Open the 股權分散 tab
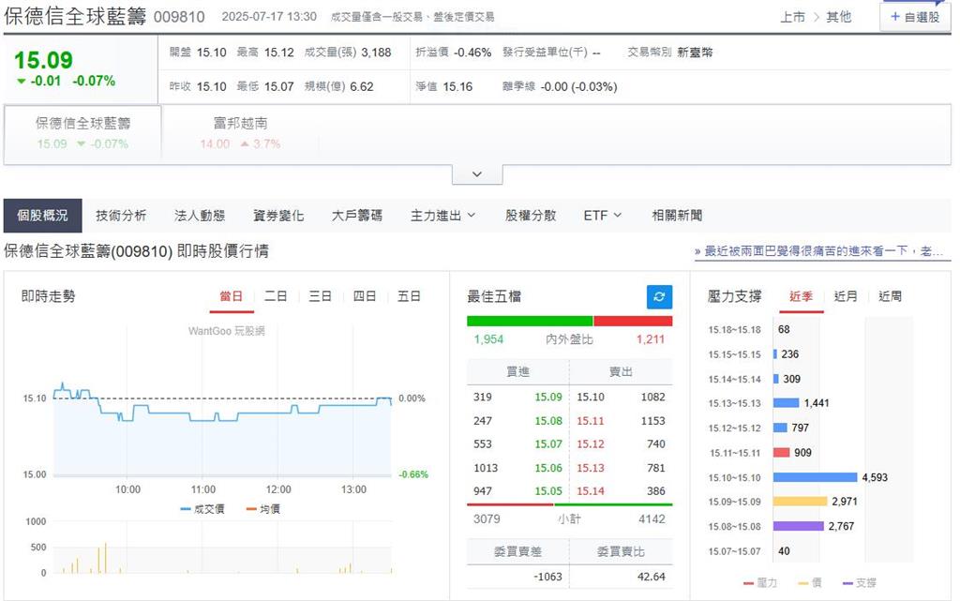 [x=531, y=216]
